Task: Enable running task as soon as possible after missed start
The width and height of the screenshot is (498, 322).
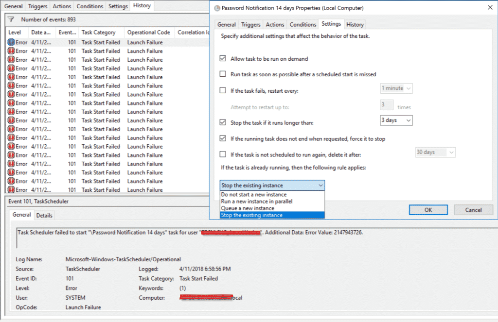Action: (x=223, y=73)
